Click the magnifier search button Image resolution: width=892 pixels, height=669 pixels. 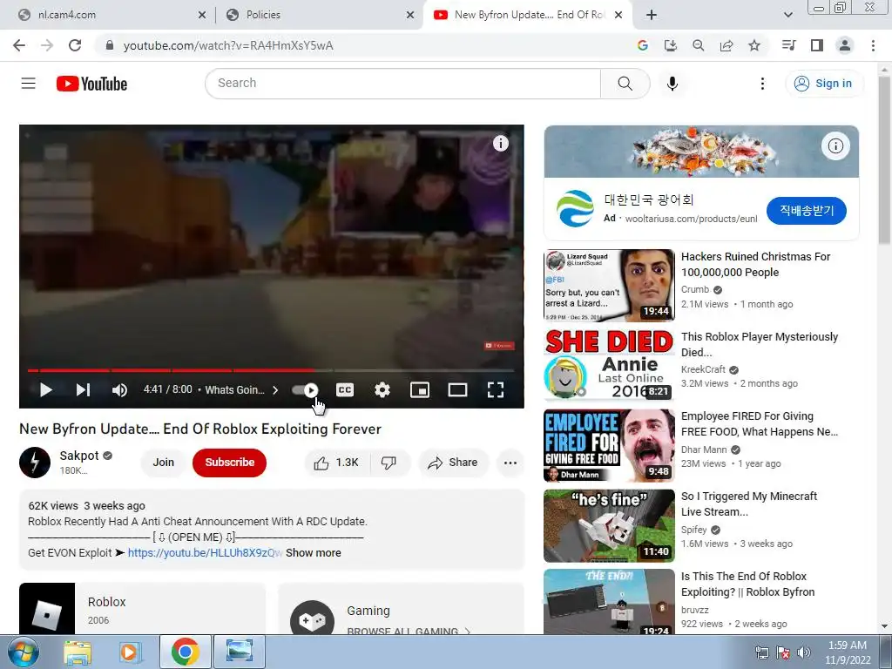625,84
